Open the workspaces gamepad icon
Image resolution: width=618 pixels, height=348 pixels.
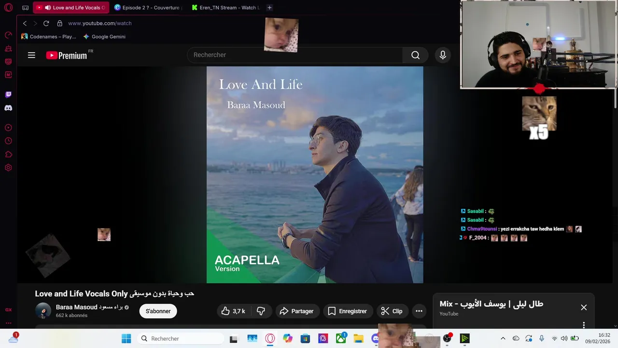pyautogui.click(x=26, y=8)
